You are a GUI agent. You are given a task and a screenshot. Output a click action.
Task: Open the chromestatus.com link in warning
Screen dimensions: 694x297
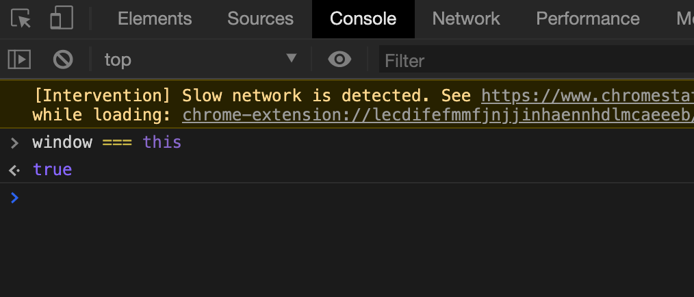point(587,96)
